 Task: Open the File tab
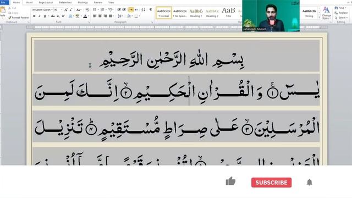click(x=4, y=2)
